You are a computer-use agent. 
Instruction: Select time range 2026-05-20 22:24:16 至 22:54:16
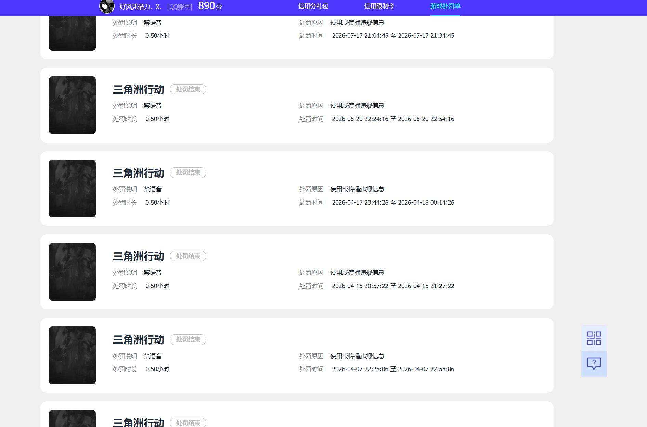tap(393, 119)
